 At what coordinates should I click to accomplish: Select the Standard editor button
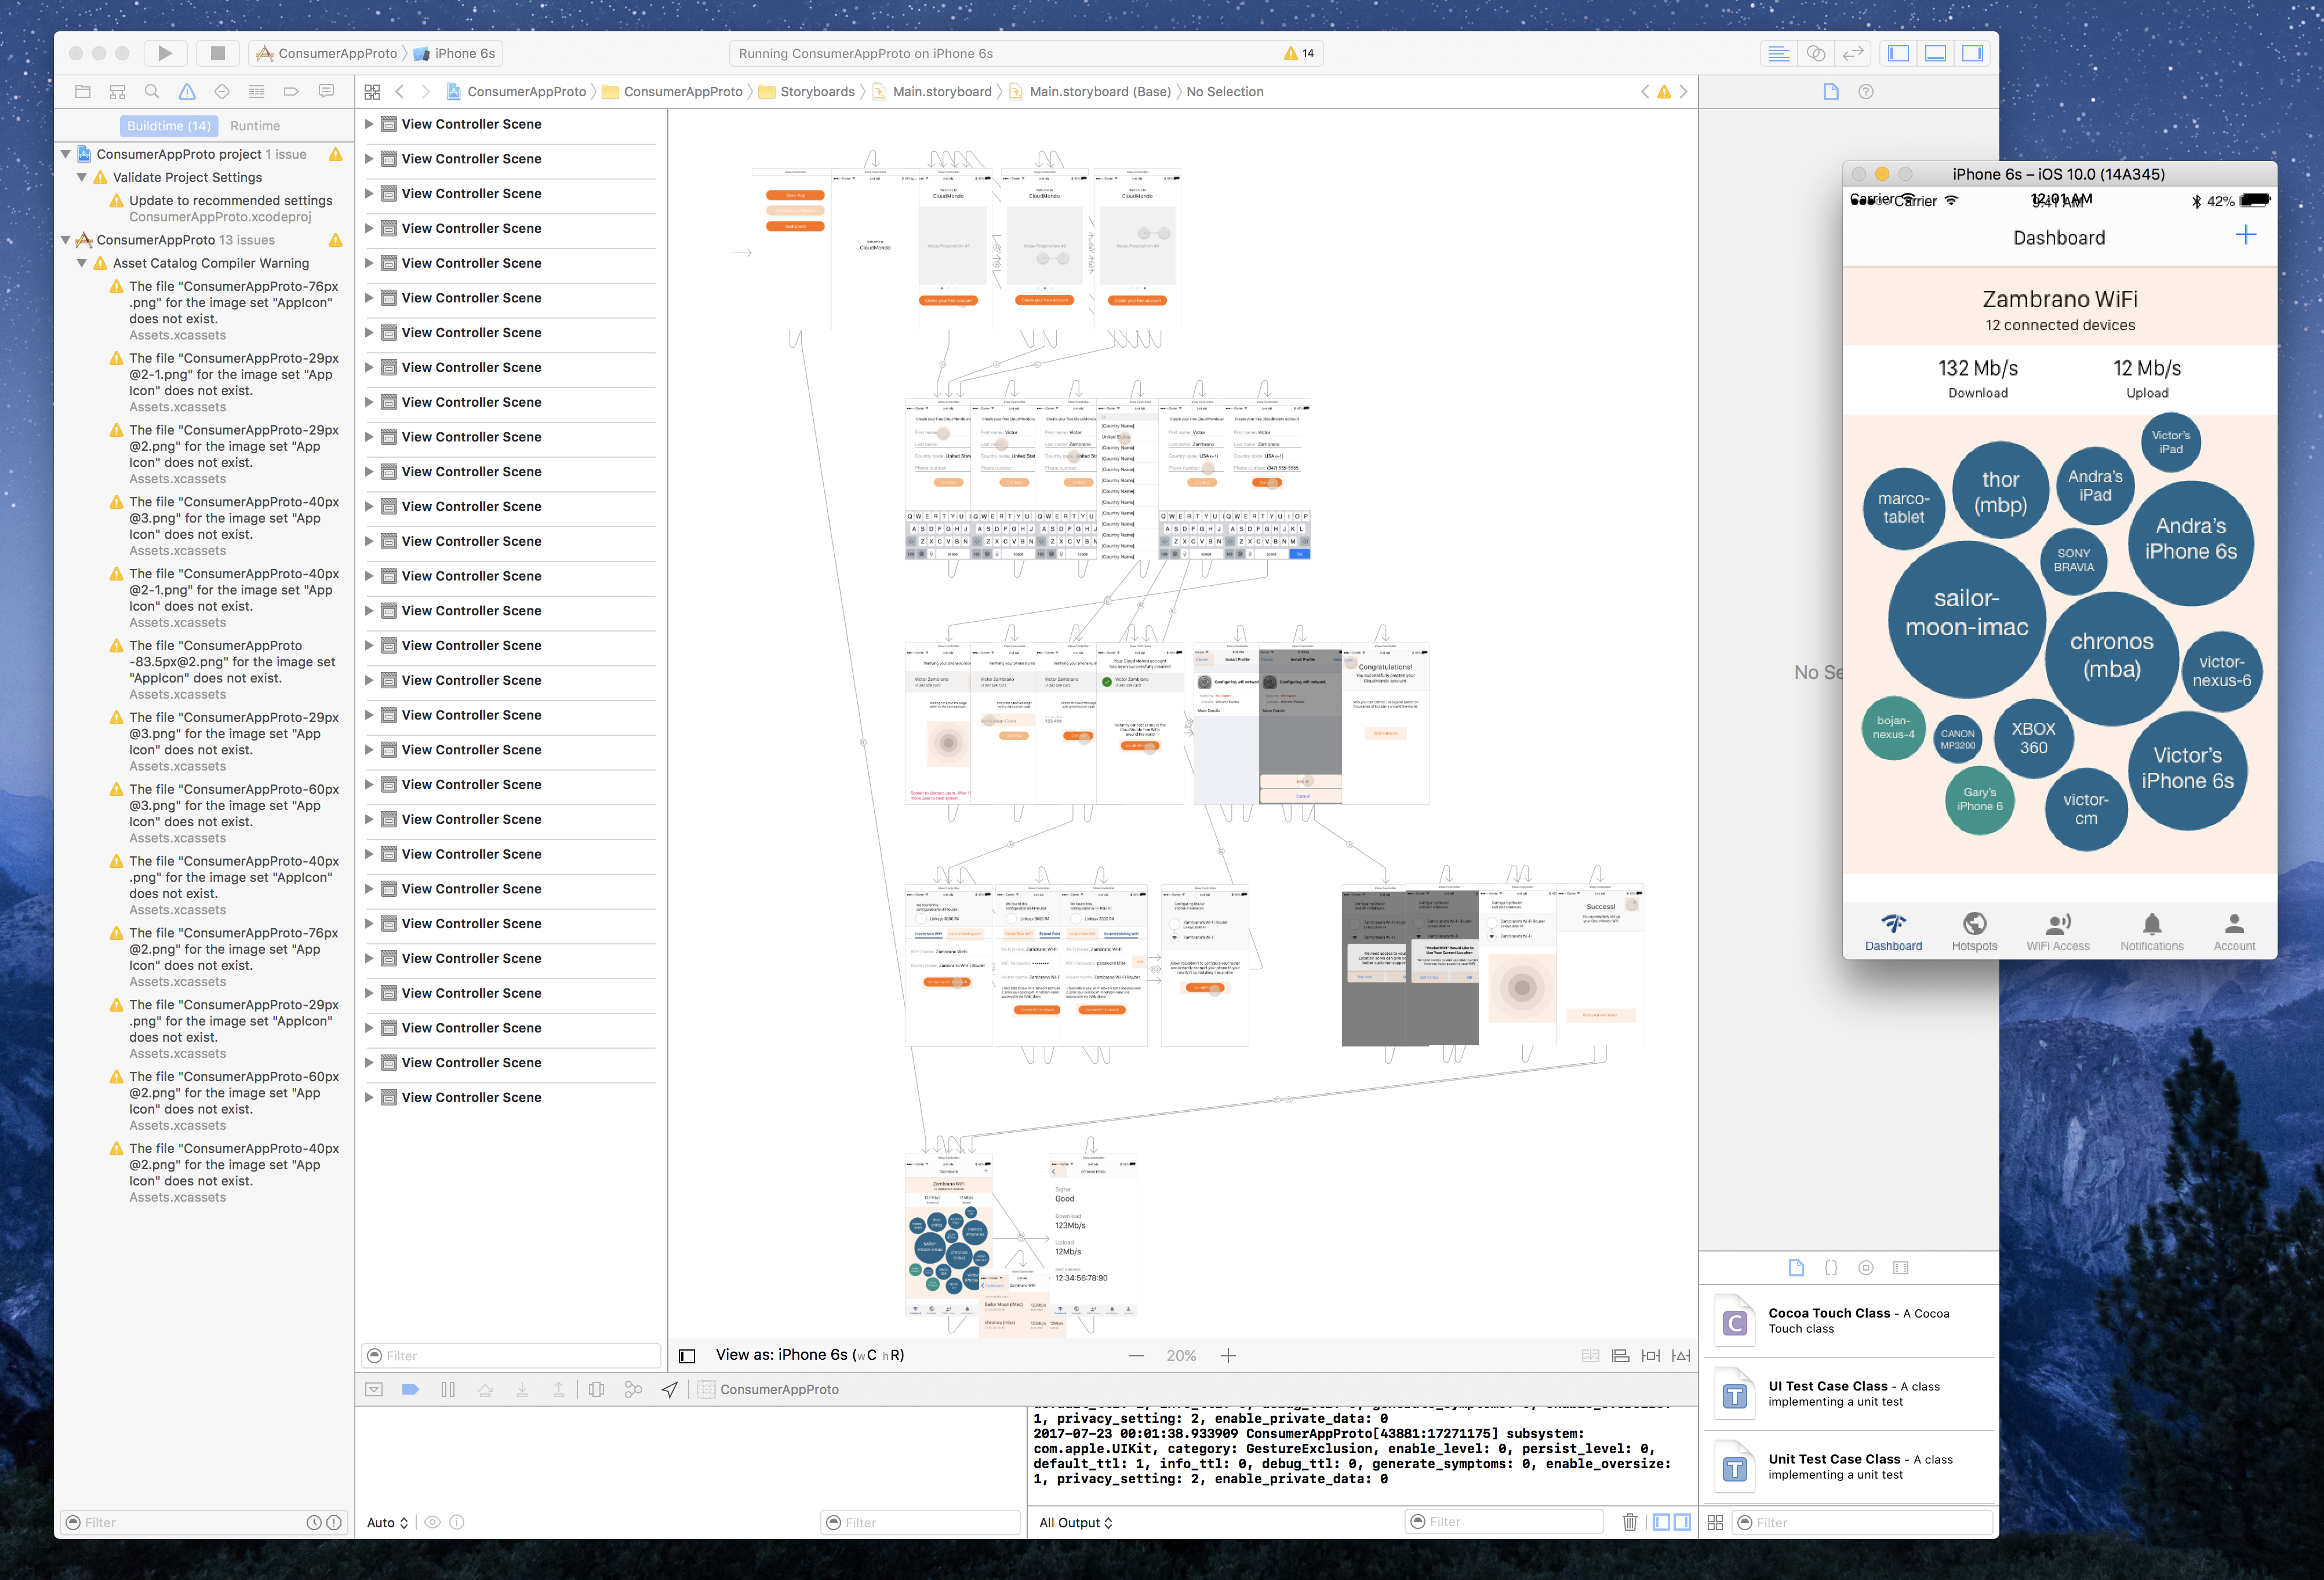click(x=1778, y=53)
